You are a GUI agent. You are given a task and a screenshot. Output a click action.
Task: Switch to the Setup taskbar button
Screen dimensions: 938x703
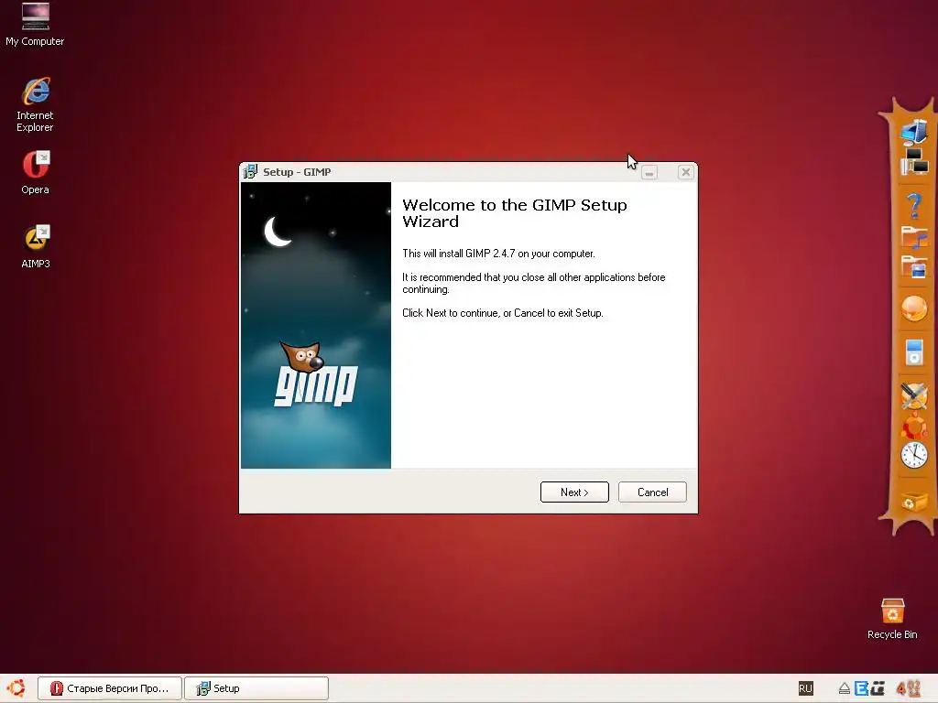point(256,688)
